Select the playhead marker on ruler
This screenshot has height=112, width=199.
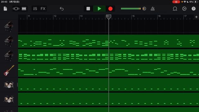tap(109, 17)
